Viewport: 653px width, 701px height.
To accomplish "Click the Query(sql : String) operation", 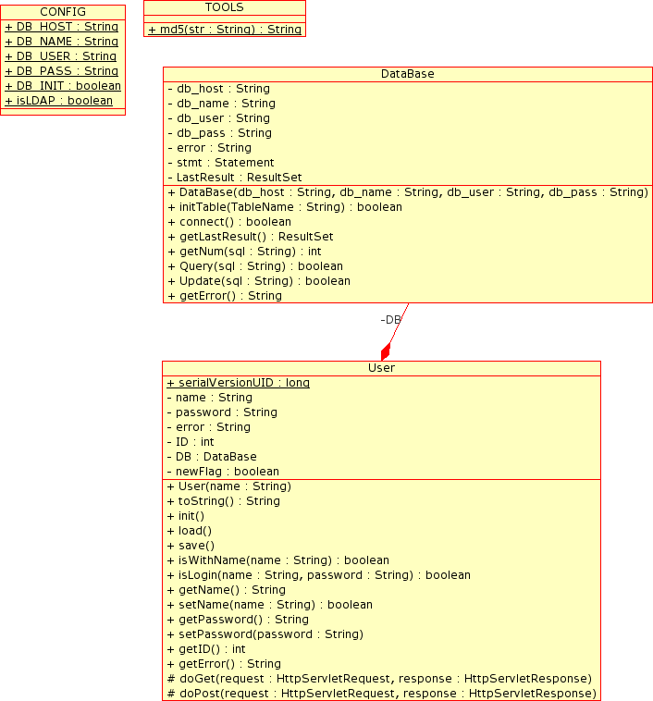I will (255, 266).
